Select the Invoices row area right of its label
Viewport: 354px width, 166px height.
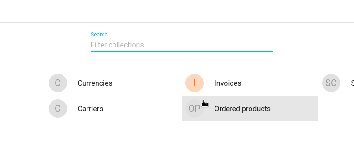(x=279, y=83)
